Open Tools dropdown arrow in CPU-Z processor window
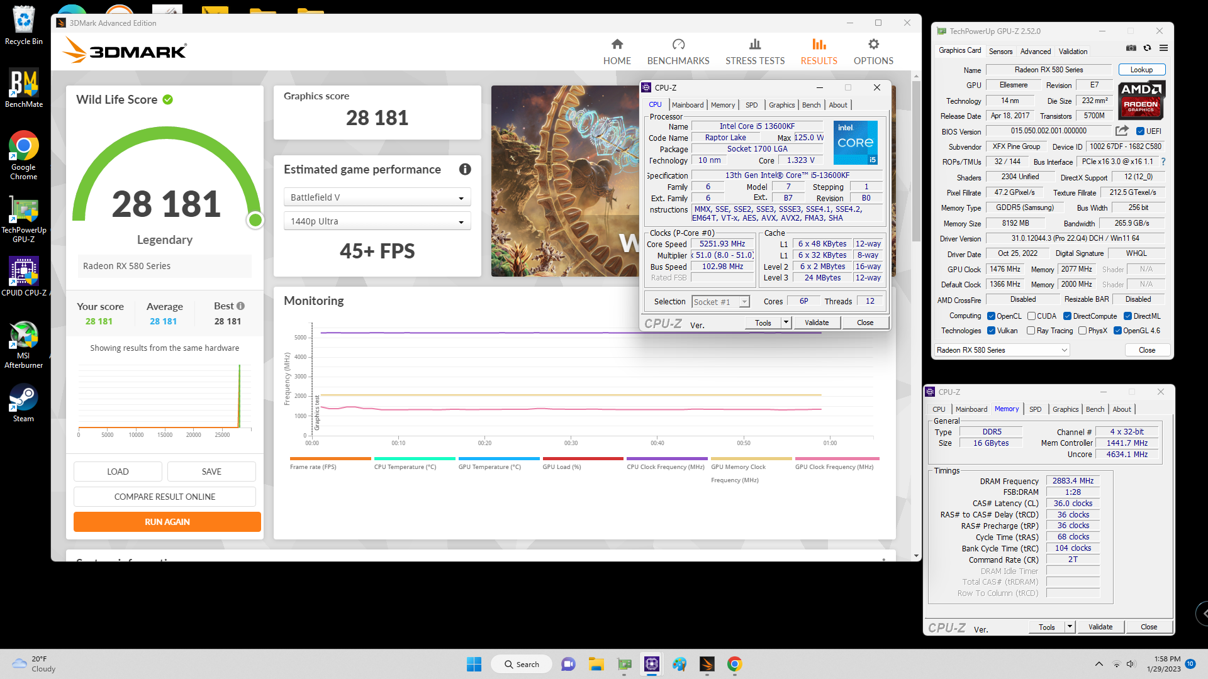 point(786,323)
